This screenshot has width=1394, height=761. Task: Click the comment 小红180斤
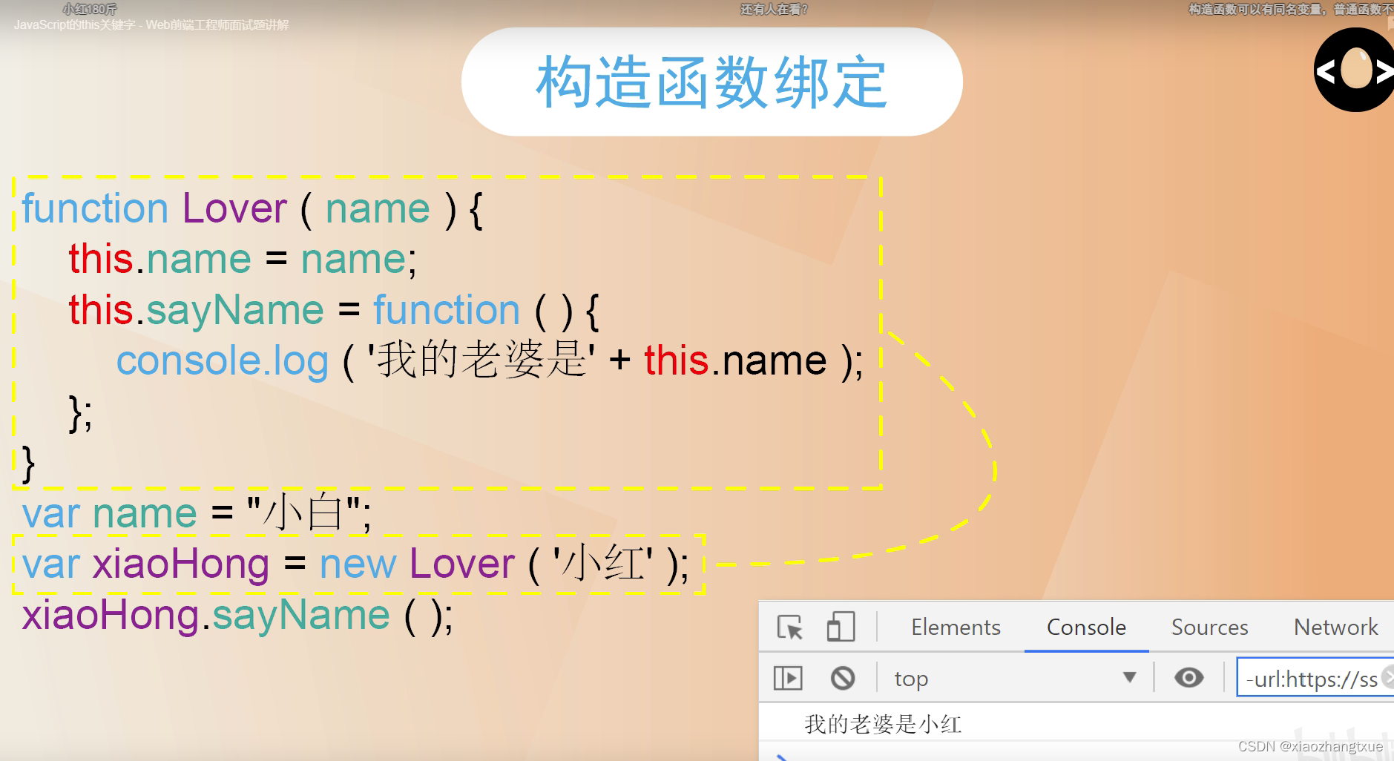(90, 9)
